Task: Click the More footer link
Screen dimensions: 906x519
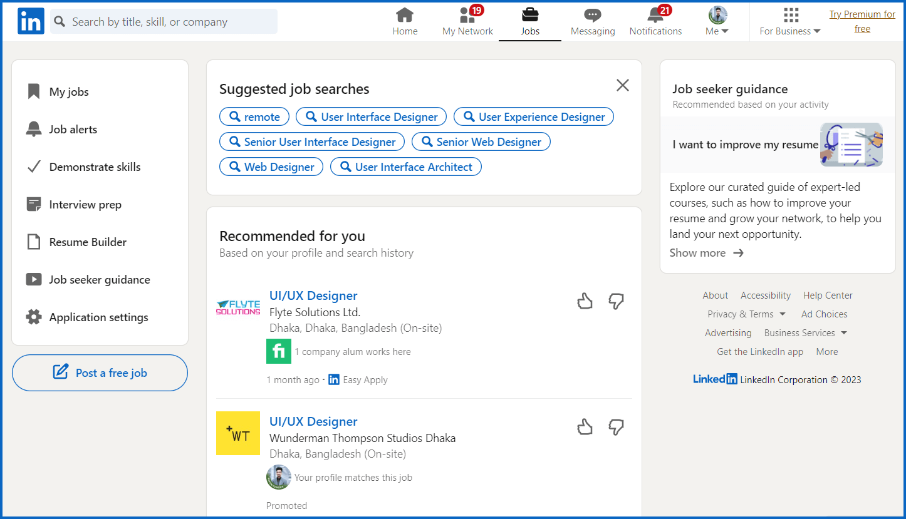Action: click(827, 352)
